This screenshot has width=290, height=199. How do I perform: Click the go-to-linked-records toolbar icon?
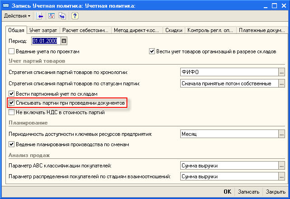click(x=62, y=16)
